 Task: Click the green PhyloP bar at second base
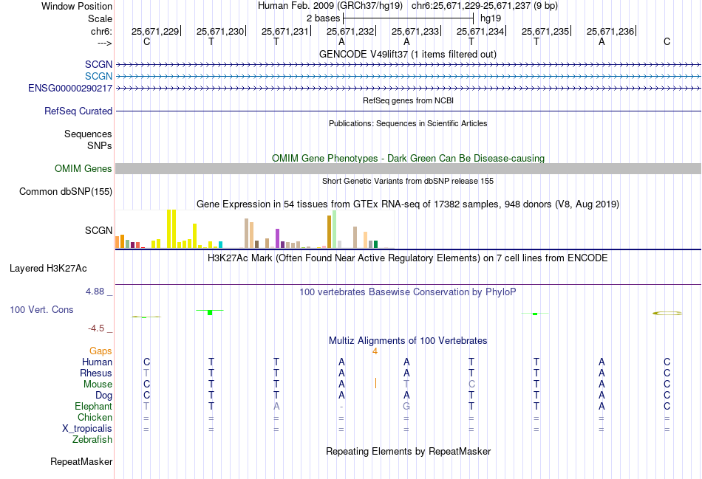click(210, 311)
